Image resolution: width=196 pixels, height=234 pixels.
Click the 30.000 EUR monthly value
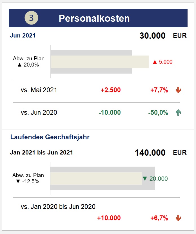pyautogui.click(x=163, y=36)
